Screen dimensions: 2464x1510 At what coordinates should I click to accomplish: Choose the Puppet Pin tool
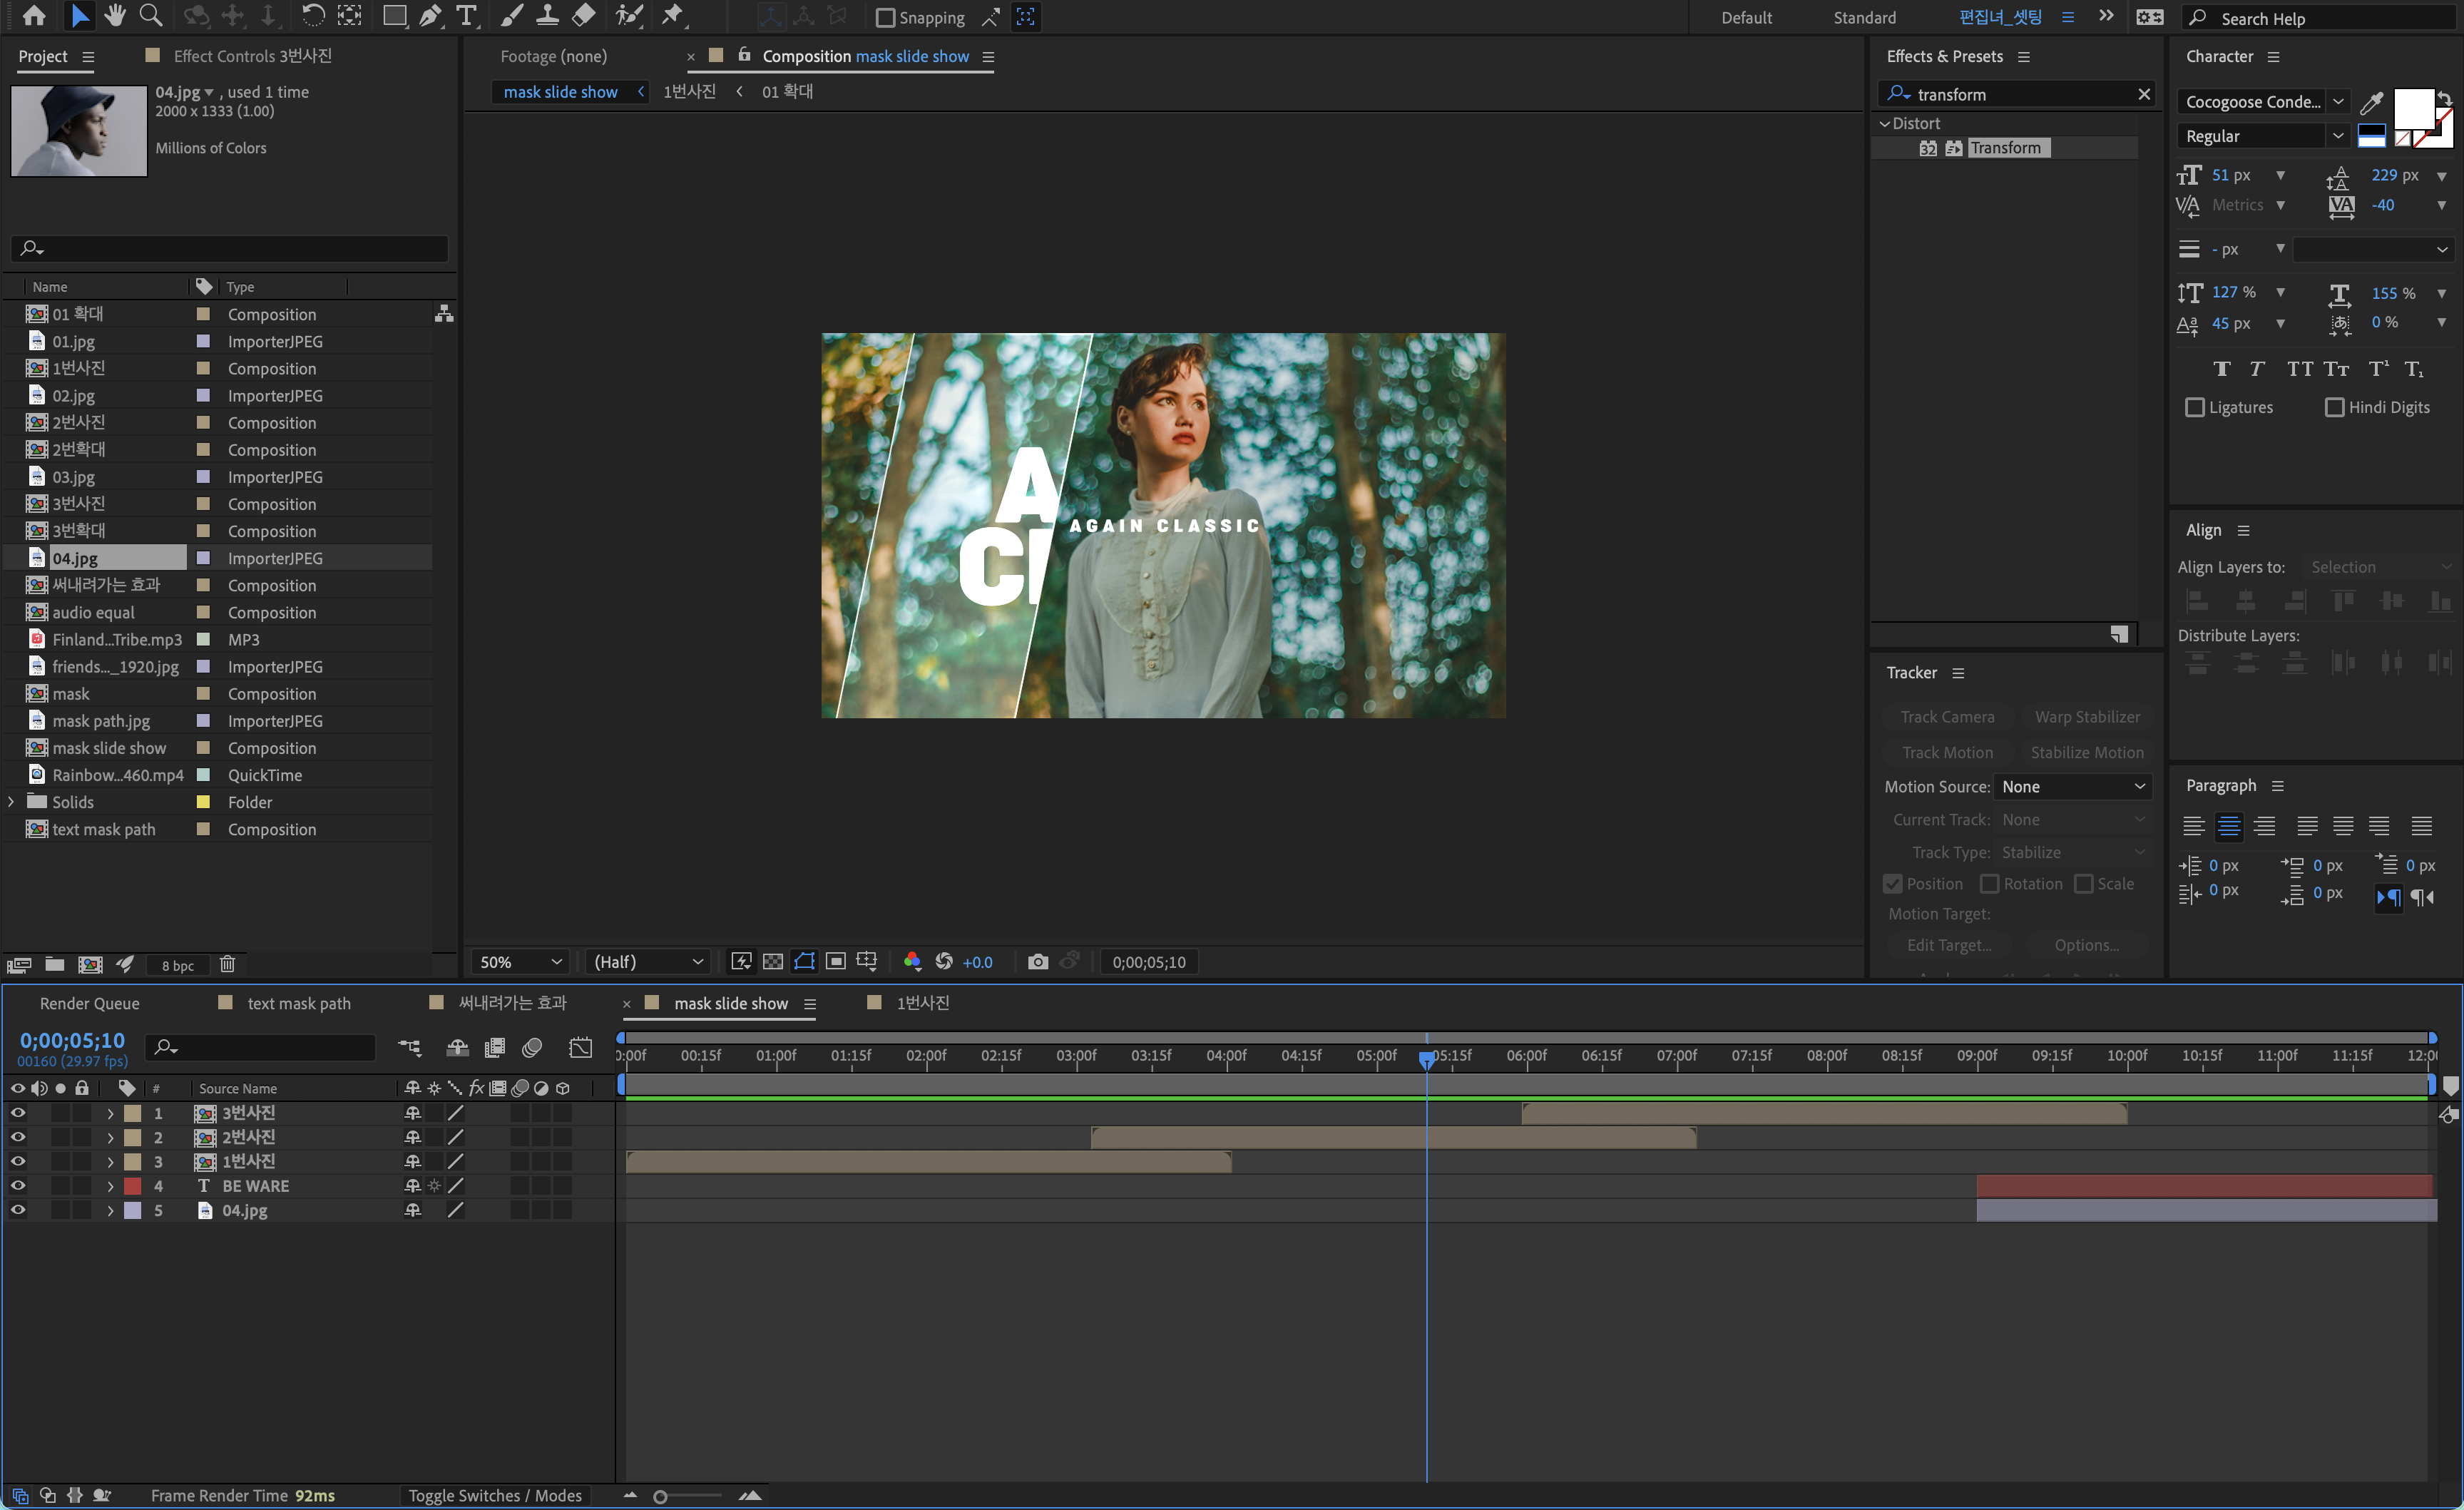pos(673,16)
